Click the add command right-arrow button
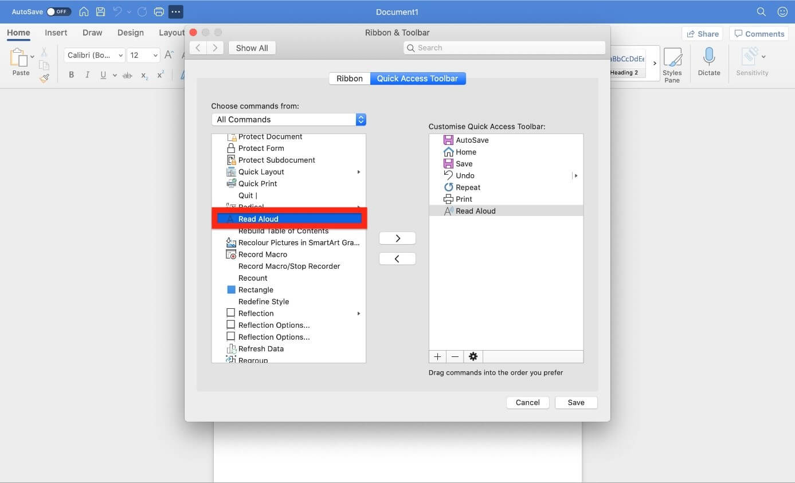 pos(397,238)
